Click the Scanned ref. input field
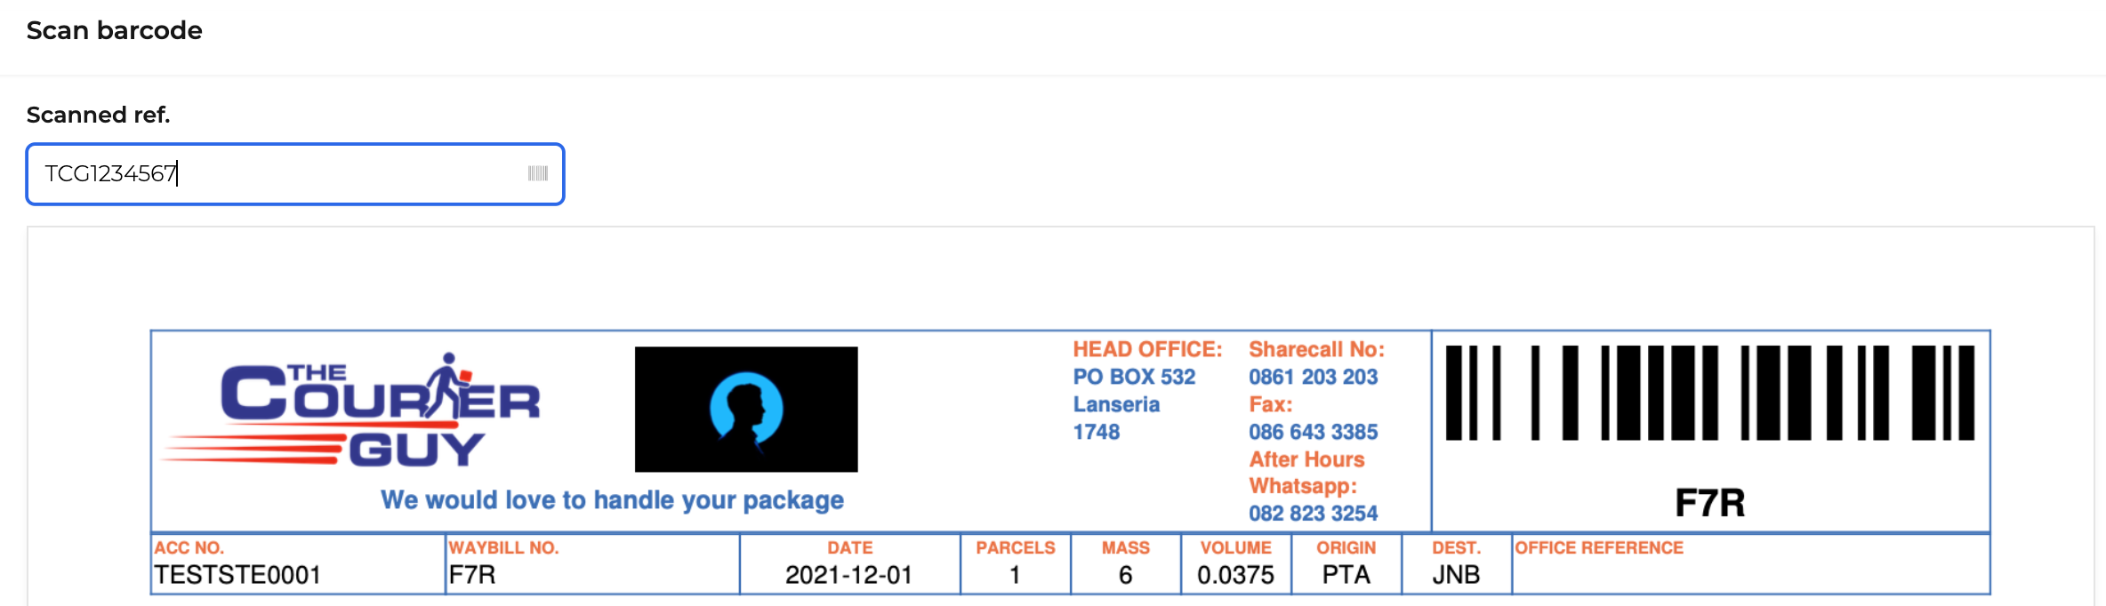This screenshot has height=606, width=2106. (x=295, y=174)
